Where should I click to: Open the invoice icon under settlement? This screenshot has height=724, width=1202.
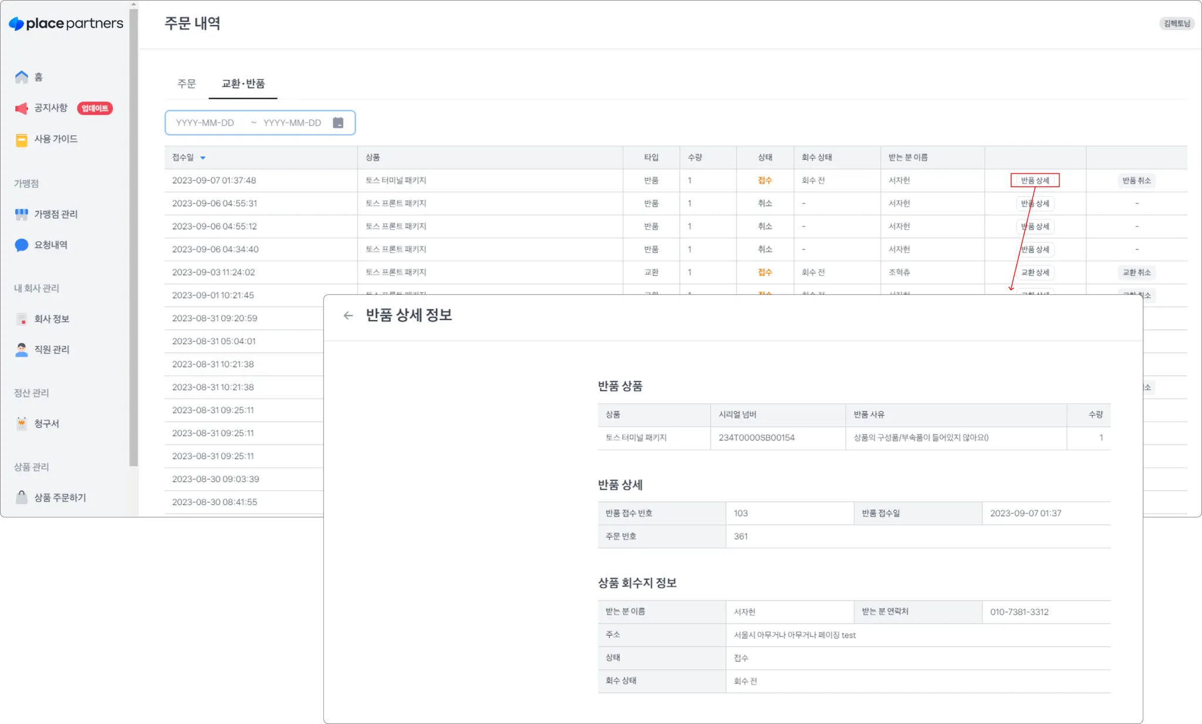point(22,423)
